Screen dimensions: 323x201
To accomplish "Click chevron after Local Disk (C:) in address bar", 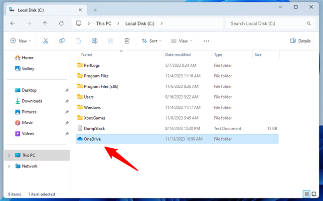I will pyautogui.click(x=161, y=23).
